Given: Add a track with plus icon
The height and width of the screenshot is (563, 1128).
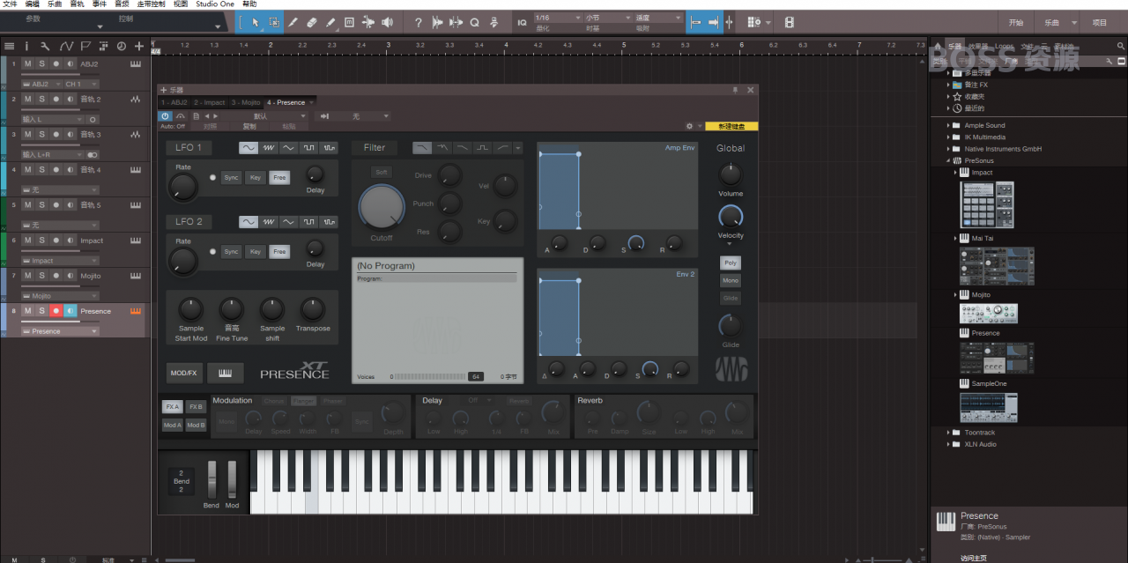Looking at the screenshot, I should click(x=139, y=46).
